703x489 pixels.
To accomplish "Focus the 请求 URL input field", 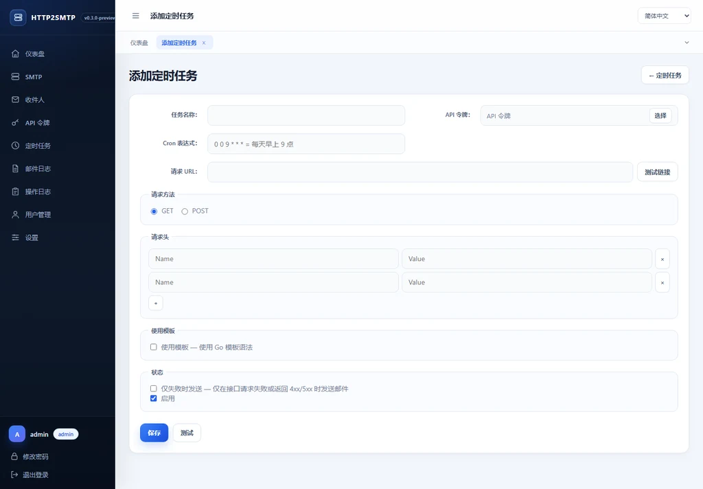I will click(420, 172).
